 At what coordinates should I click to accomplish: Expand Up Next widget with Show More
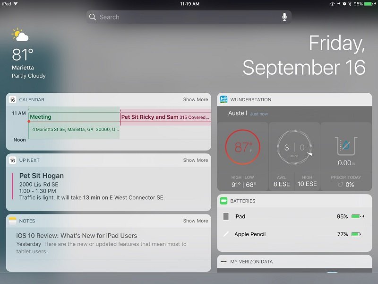click(x=196, y=160)
